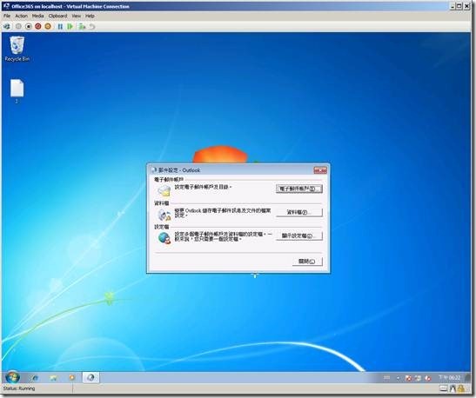Open the Windows Start menu orb

coord(12,377)
